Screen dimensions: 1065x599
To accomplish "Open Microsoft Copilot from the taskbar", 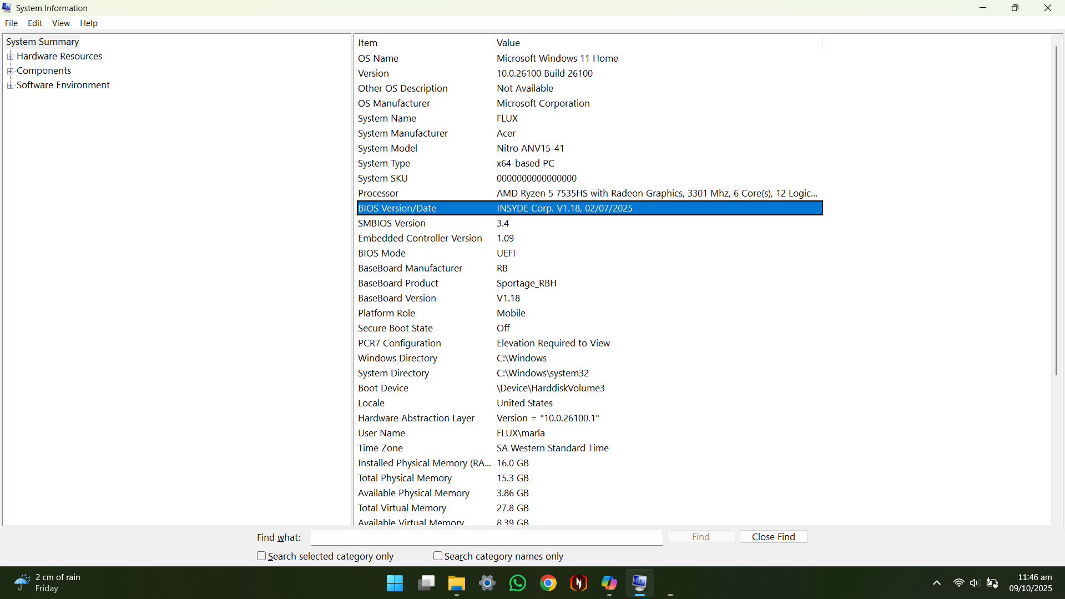I will pyautogui.click(x=609, y=583).
